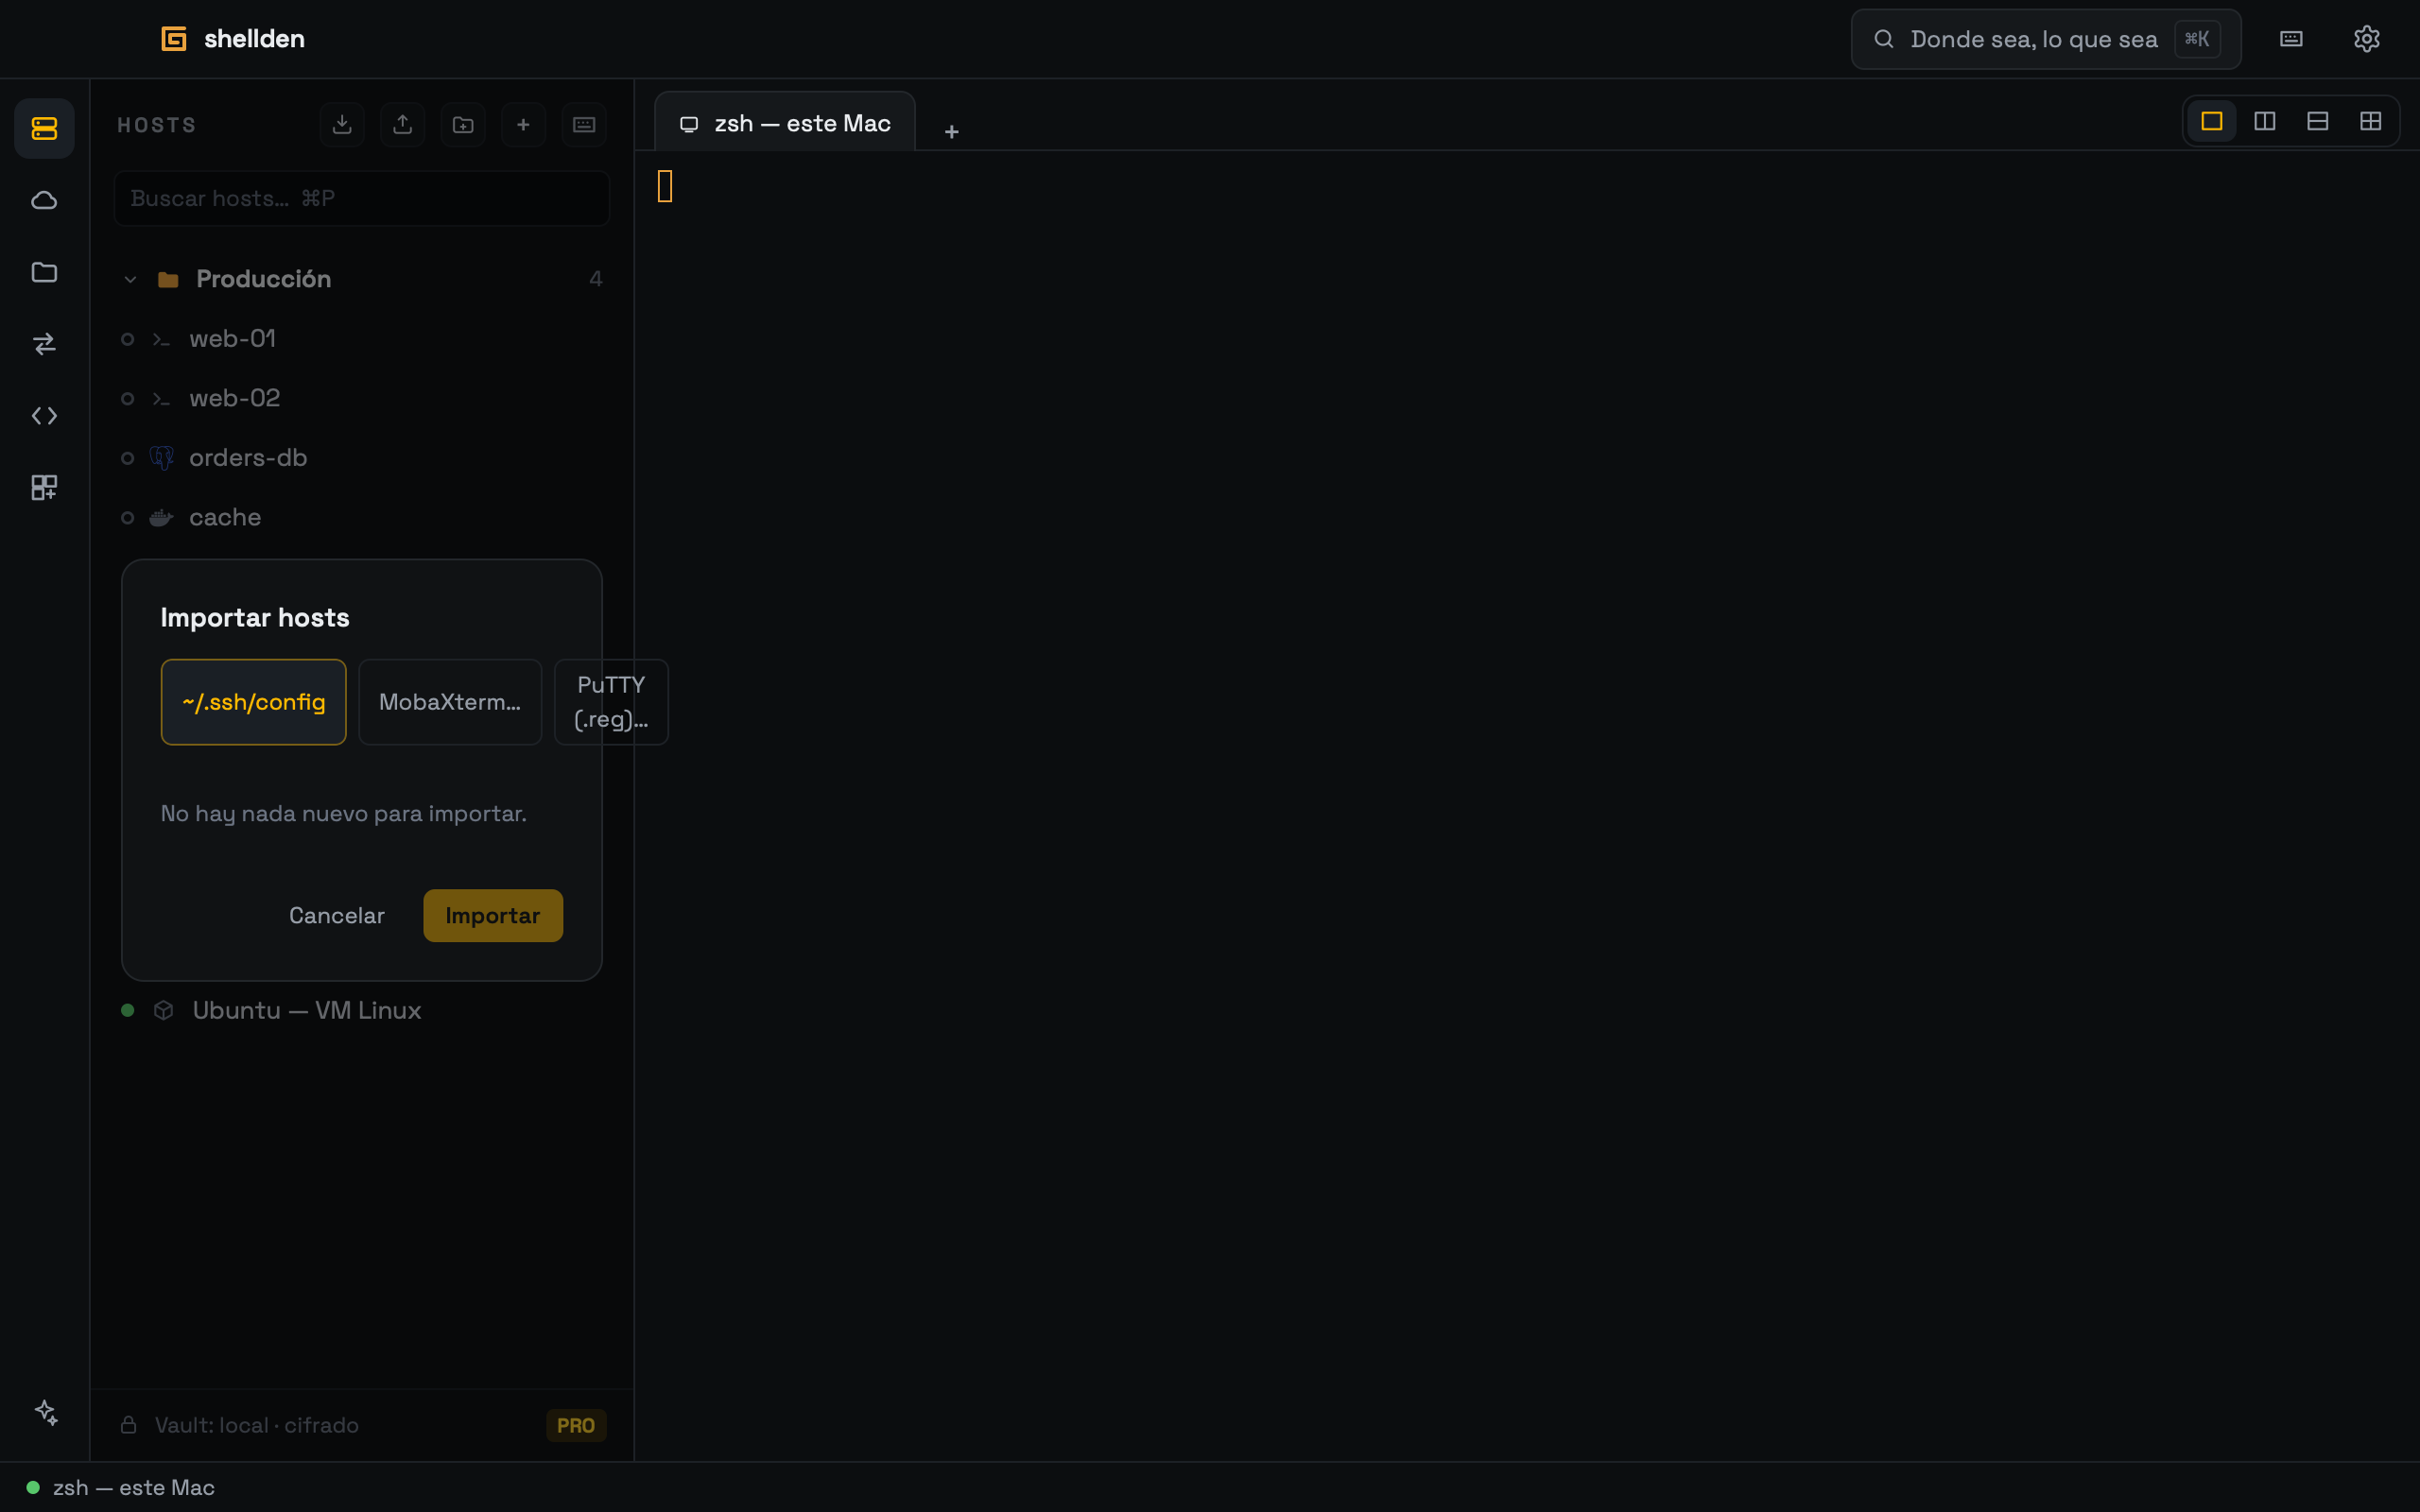Screen dimensions: 2420x1512
Task: Click the new folder icon in Hosts
Action: (x=463, y=124)
